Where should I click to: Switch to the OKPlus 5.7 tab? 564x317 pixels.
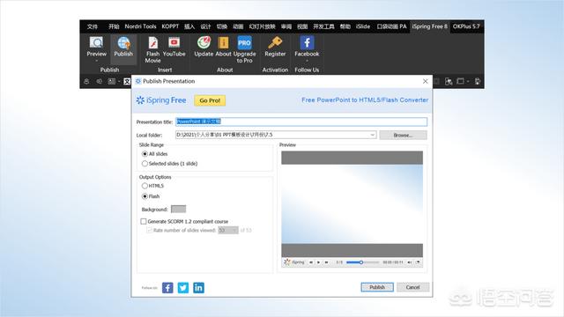pos(466,26)
